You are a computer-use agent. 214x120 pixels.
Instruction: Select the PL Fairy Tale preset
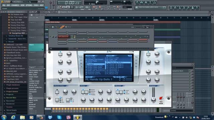pyautogui.click(x=112, y=59)
